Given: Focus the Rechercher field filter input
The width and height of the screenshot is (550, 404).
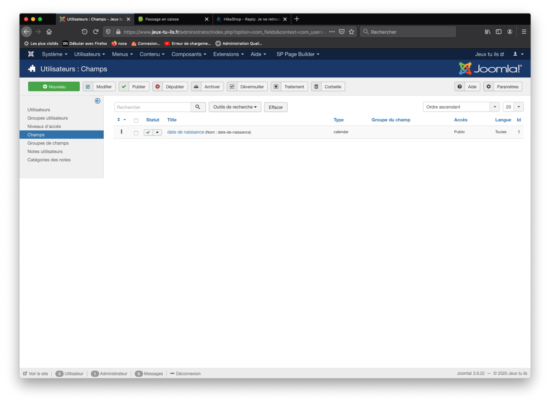Looking at the screenshot, I should (153, 107).
